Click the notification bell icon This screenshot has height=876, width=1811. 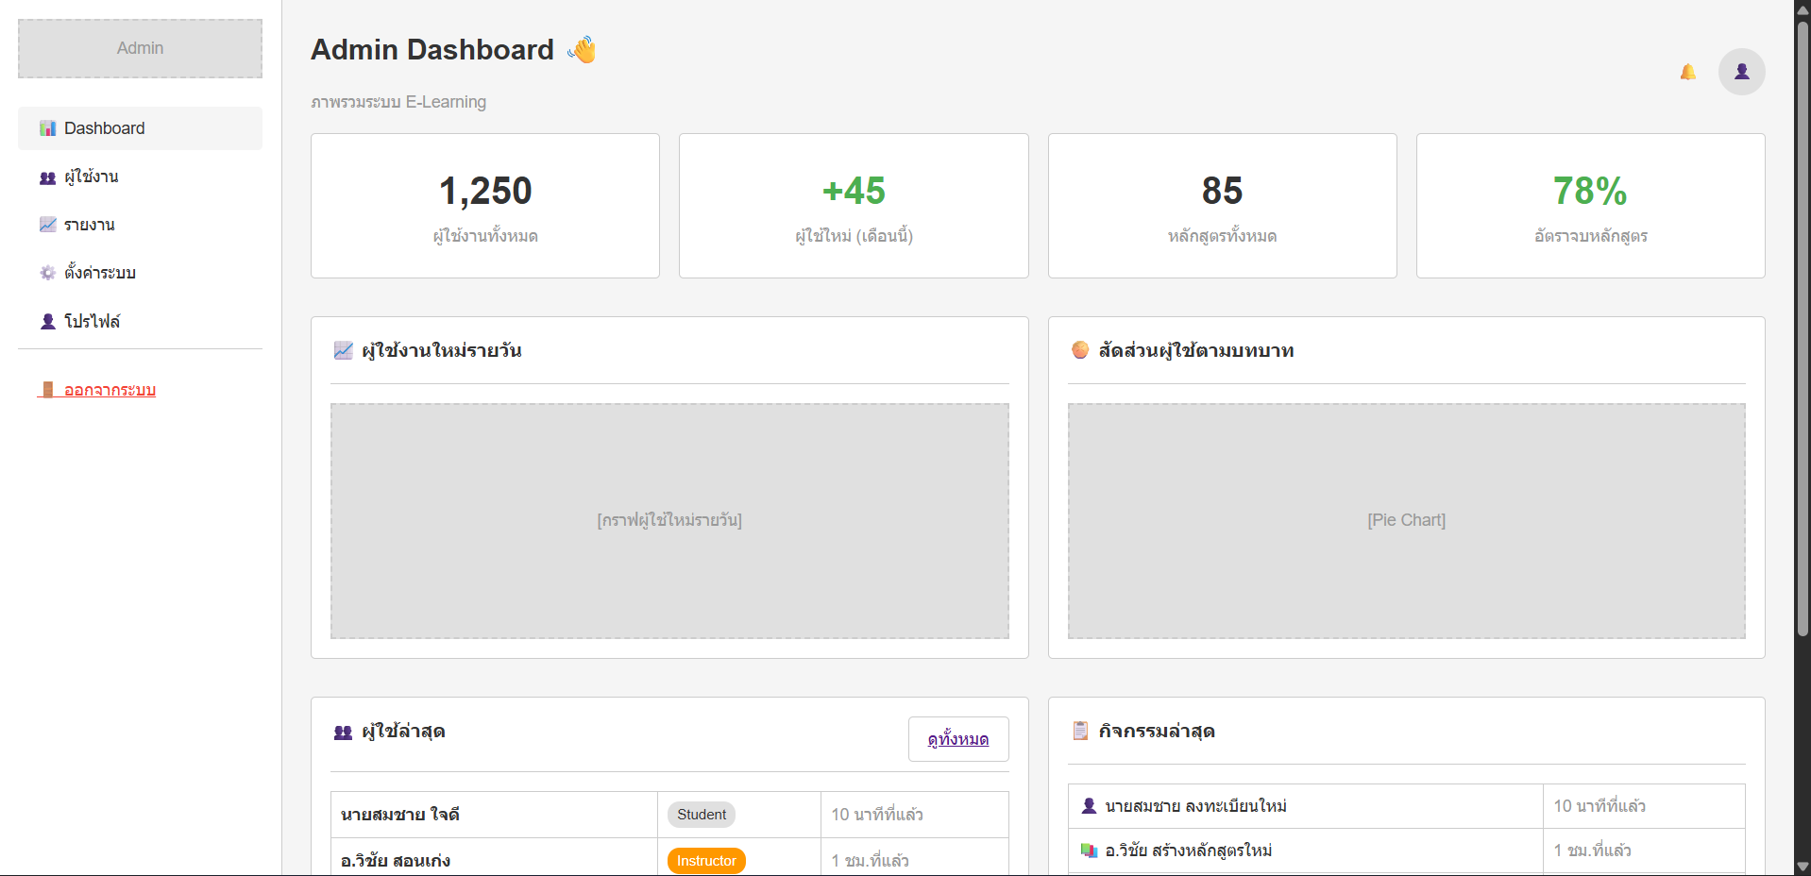pyautogui.click(x=1687, y=72)
